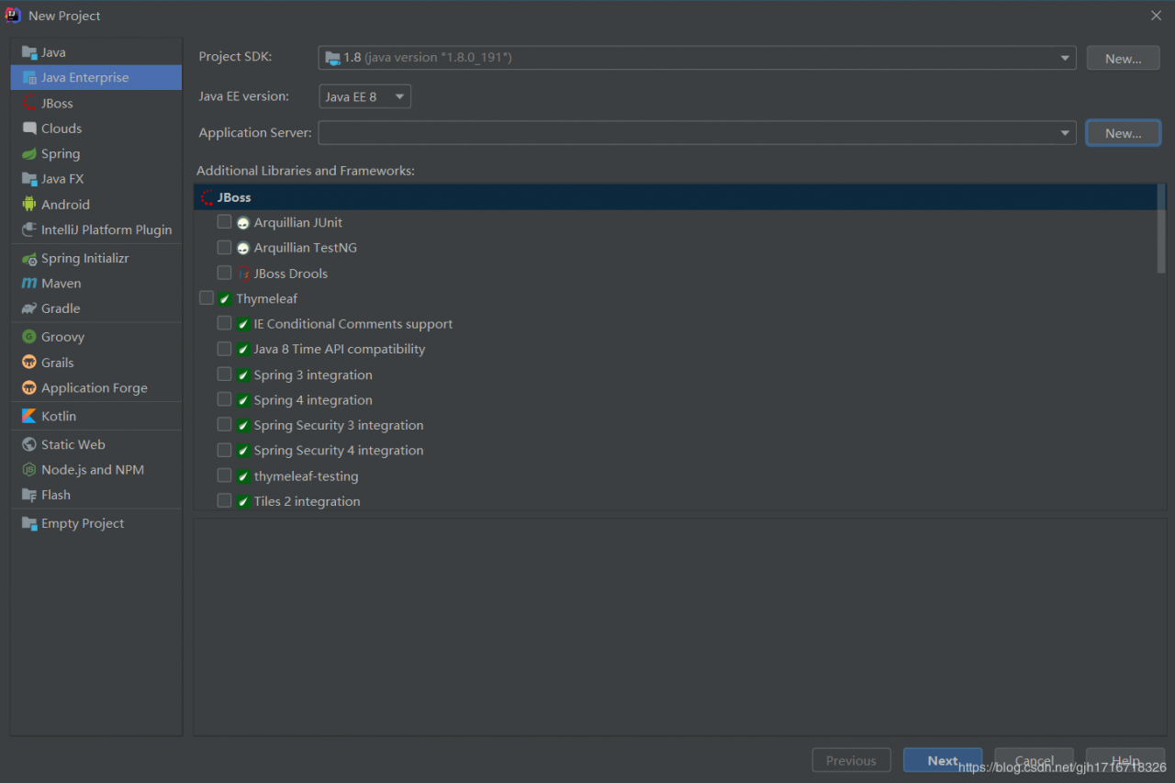1175x783 pixels.
Task: Click the Clouds speech-bubble icon
Action: (29, 129)
